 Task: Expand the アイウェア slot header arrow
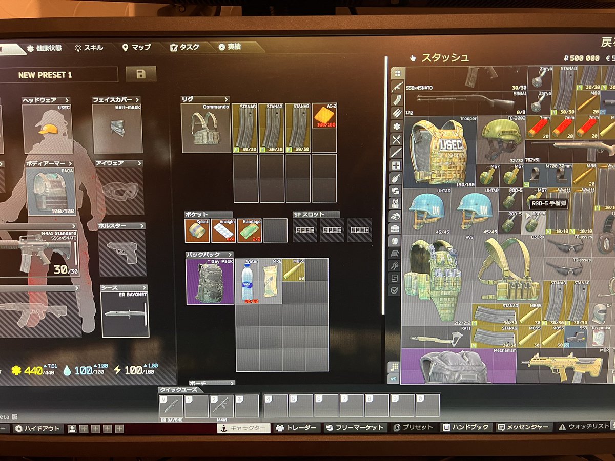140,163
